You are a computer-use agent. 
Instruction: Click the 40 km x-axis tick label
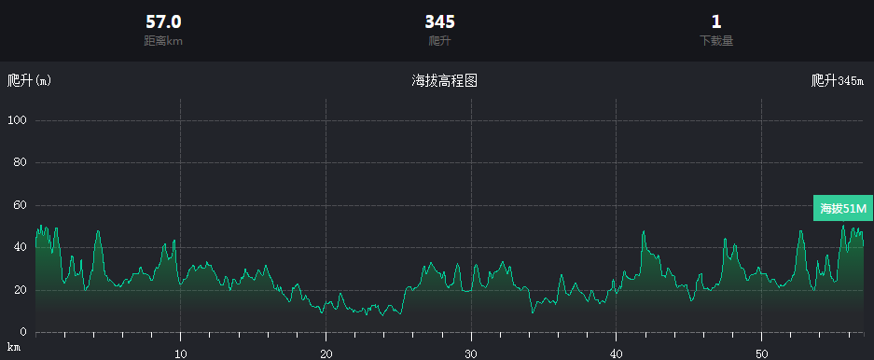click(x=616, y=354)
